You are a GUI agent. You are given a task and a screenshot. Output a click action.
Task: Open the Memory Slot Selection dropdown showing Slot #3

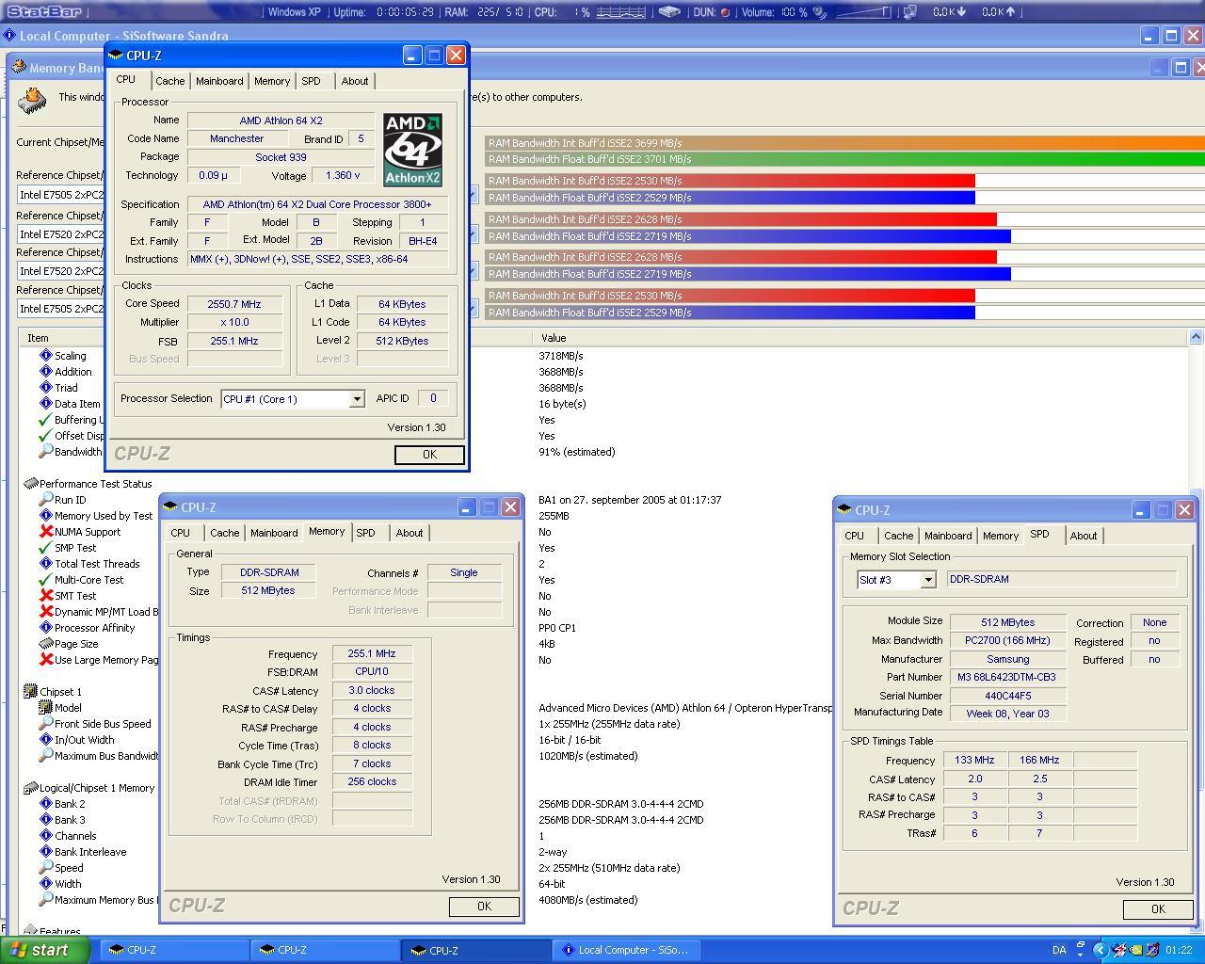click(x=927, y=580)
